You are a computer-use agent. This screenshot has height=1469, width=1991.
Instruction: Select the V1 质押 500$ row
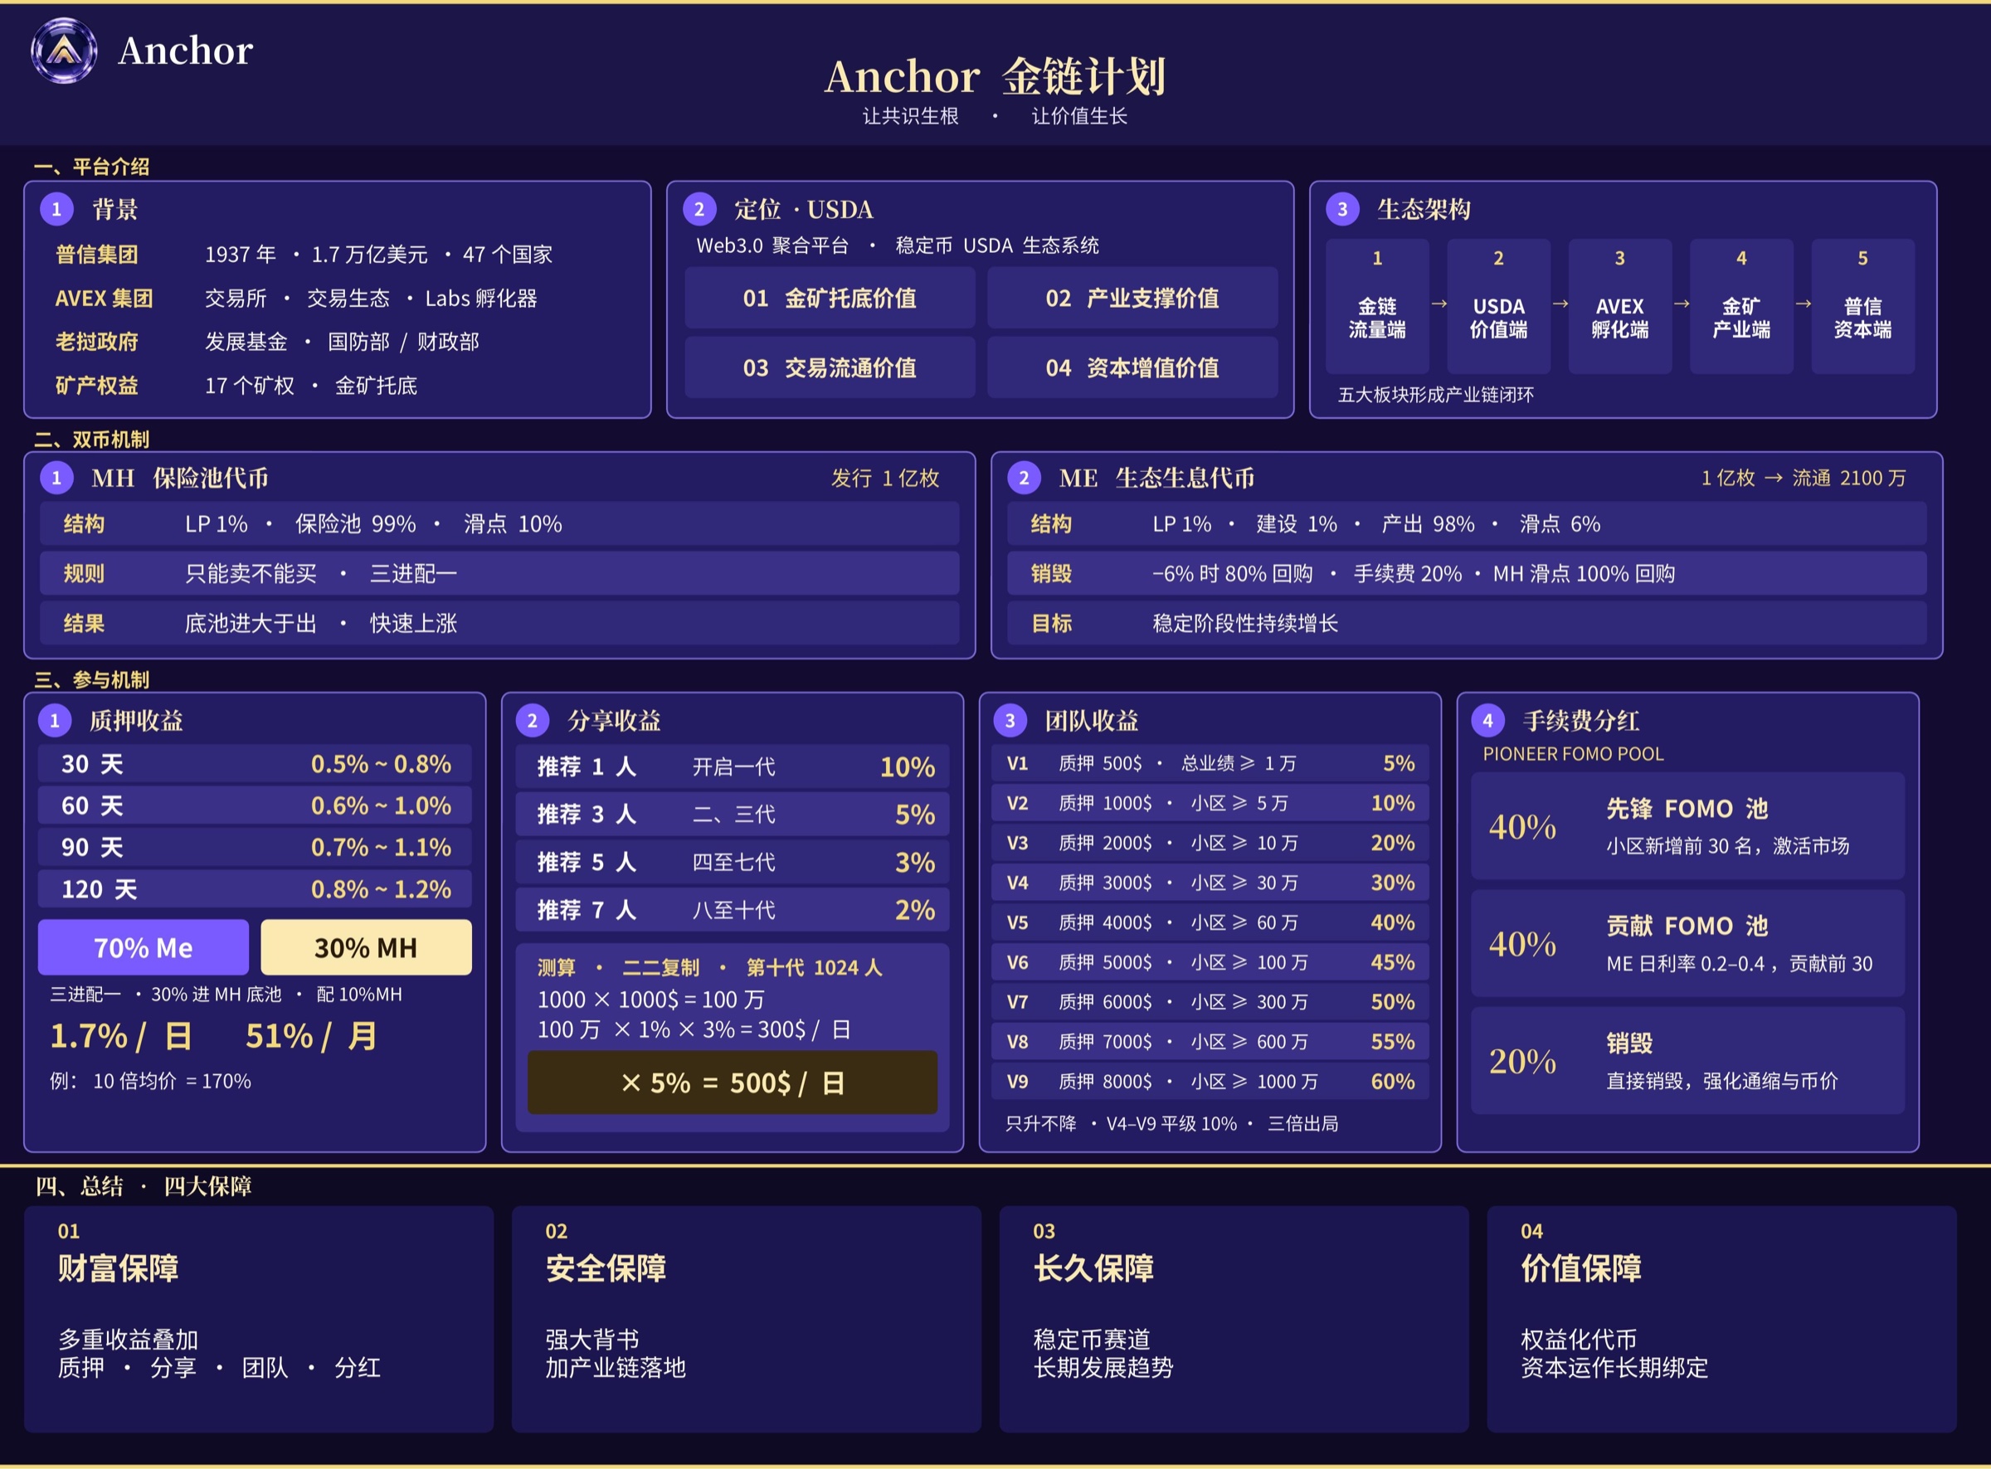pyautogui.click(x=1210, y=764)
